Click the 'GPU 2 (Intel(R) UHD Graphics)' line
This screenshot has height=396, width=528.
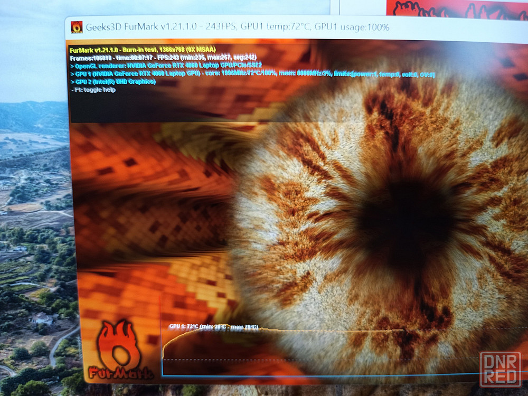click(x=113, y=82)
